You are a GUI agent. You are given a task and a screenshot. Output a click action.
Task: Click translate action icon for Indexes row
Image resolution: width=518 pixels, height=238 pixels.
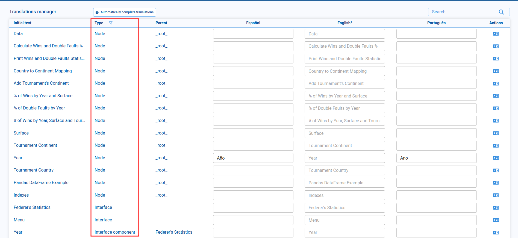click(x=496, y=195)
